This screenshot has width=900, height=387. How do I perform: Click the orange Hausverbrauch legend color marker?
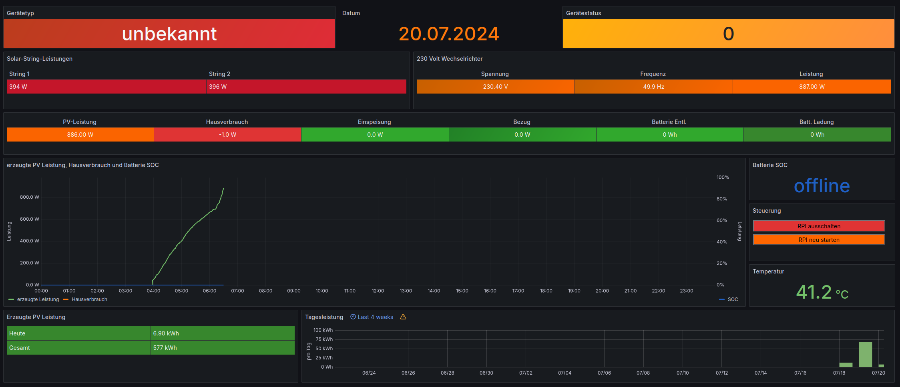66,299
